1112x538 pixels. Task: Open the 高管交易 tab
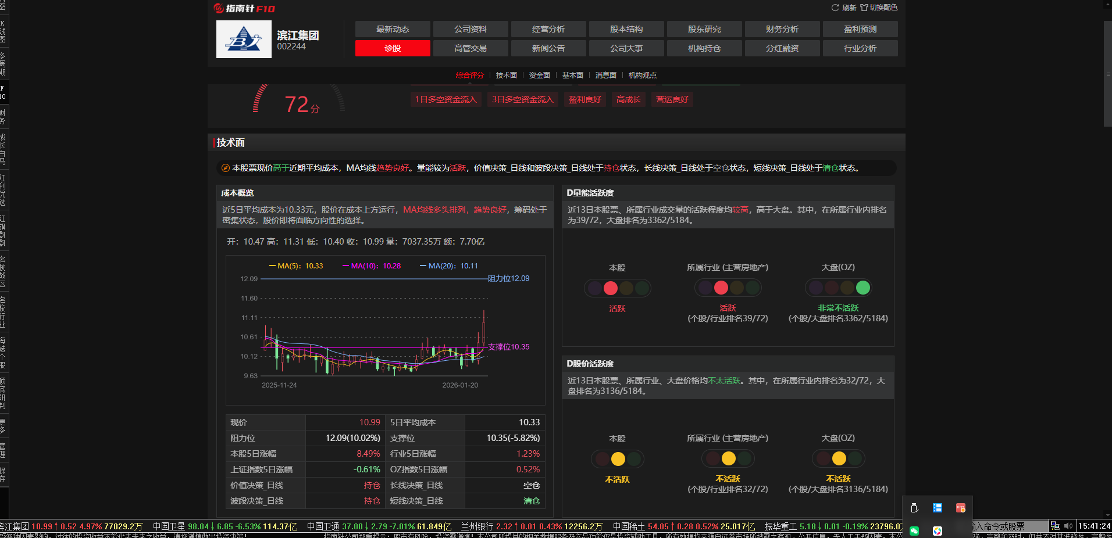click(x=471, y=48)
